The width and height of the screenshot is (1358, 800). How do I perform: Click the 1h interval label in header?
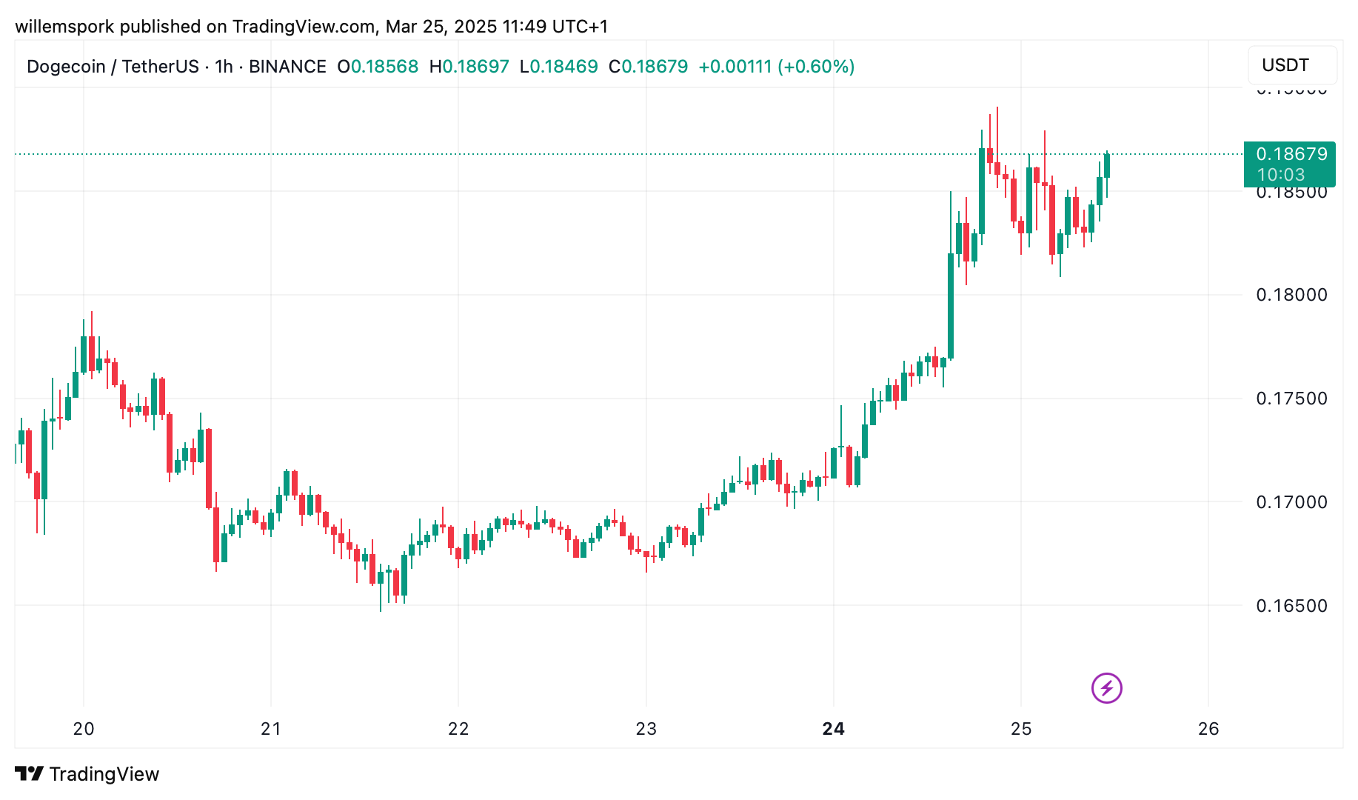tap(224, 67)
